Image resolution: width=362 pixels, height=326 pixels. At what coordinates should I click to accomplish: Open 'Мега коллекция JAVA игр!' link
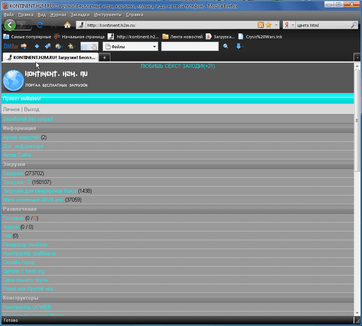(x=33, y=200)
